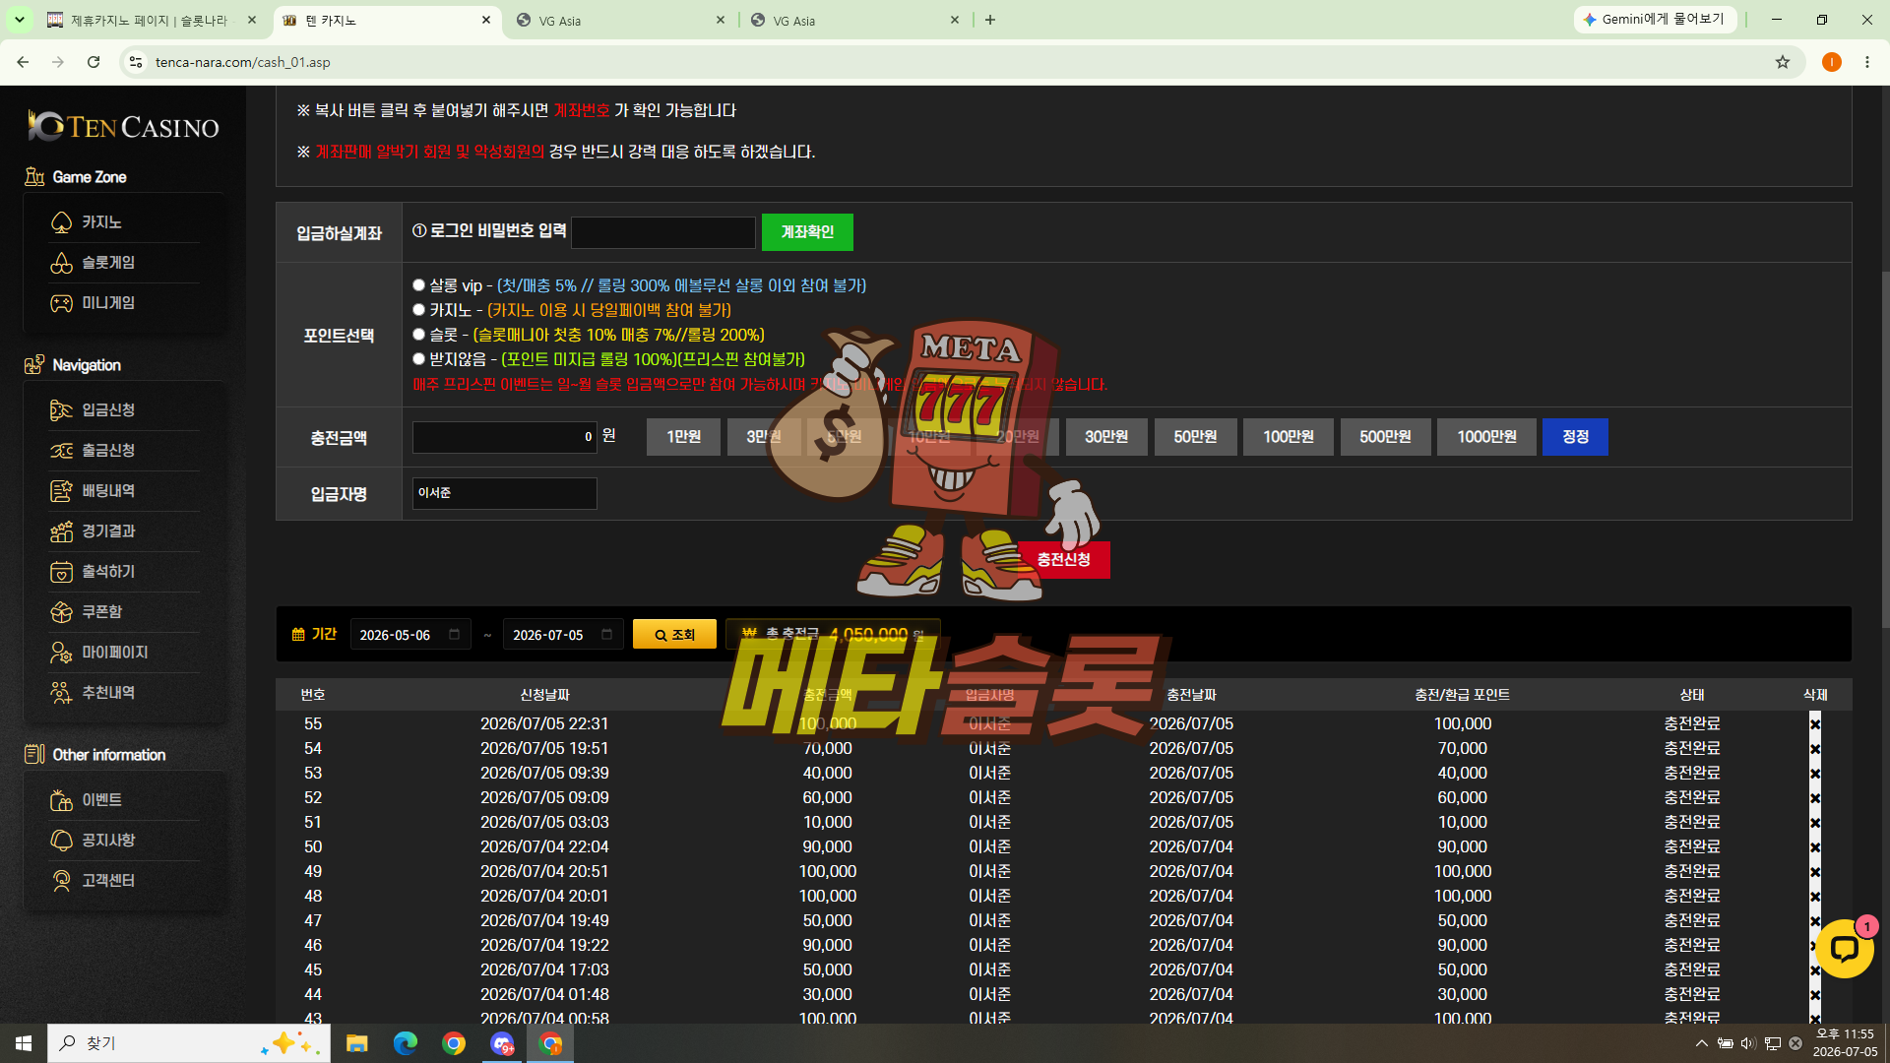This screenshot has width=1890, height=1063.
Task: Submit with the red 충전신청 button
Action: (x=1063, y=560)
